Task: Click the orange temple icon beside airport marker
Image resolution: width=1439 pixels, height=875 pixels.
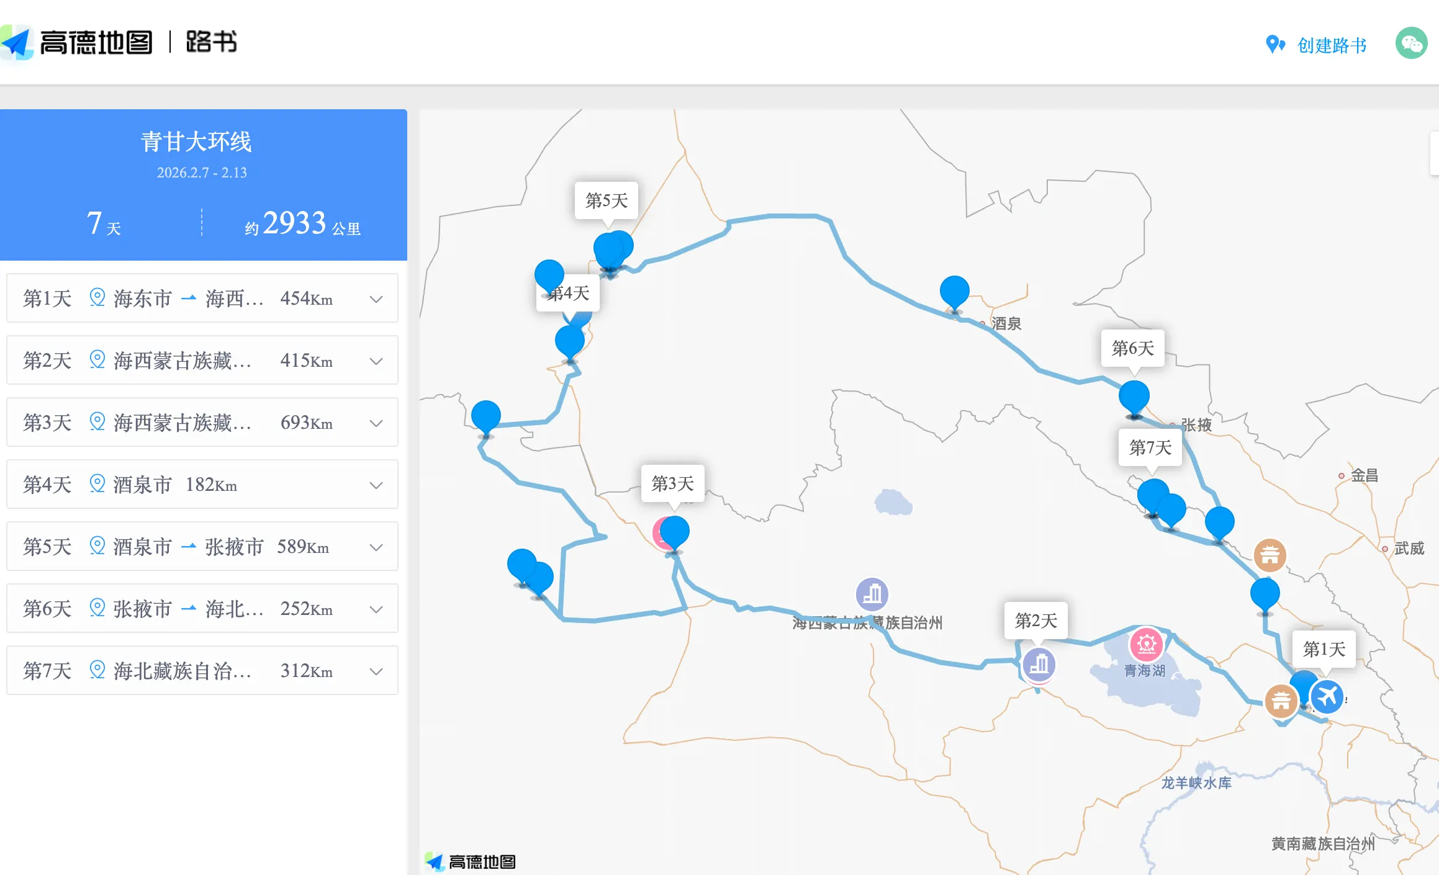Action: point(1281,701)
